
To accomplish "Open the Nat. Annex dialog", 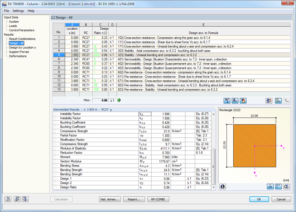I will pyautogui.click(x=110, y=199).
